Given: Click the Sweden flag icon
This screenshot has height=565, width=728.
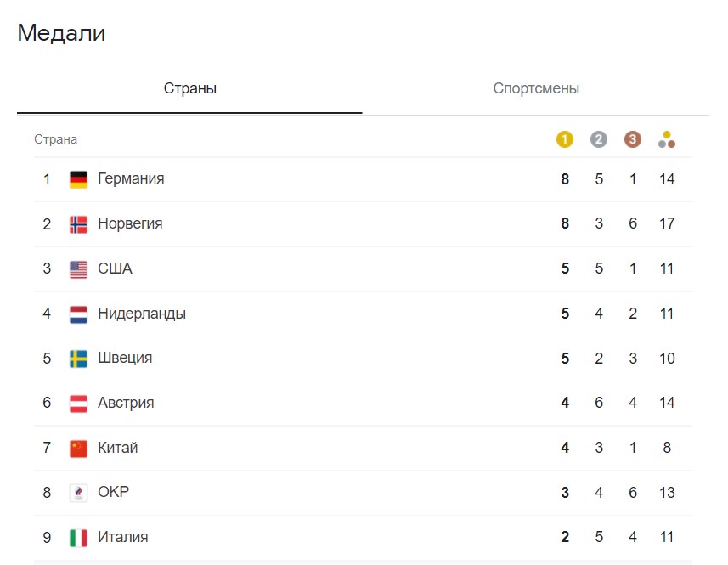Looking at the screenshot, I should [78, 359].
